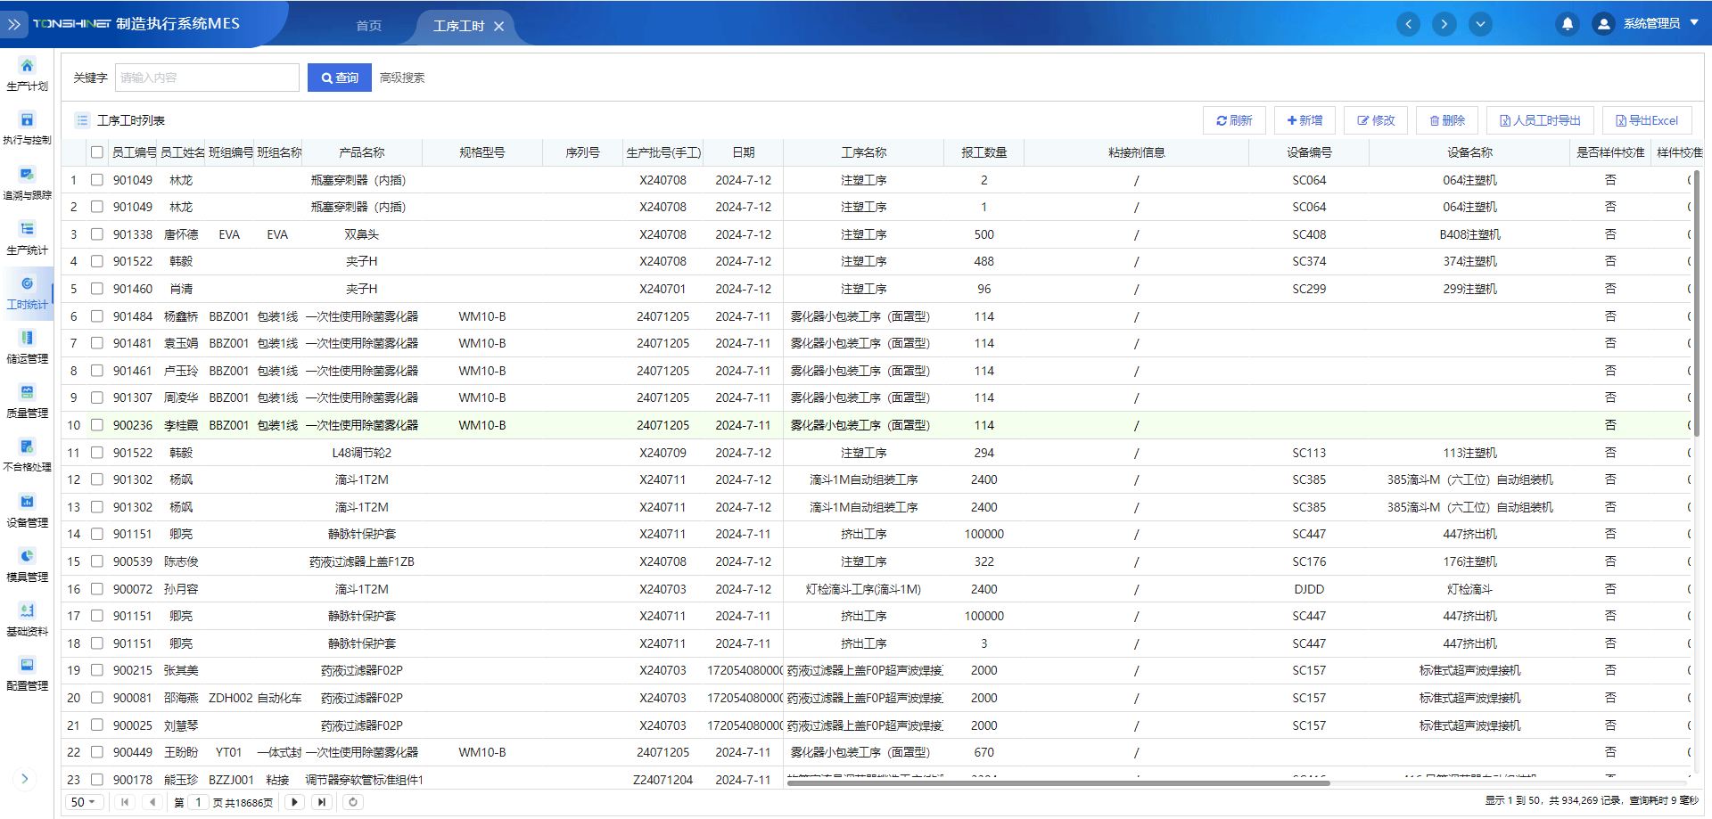Tick the checkbox for row 10
This screenshot has width=1712, height=819.
(97, 425)
